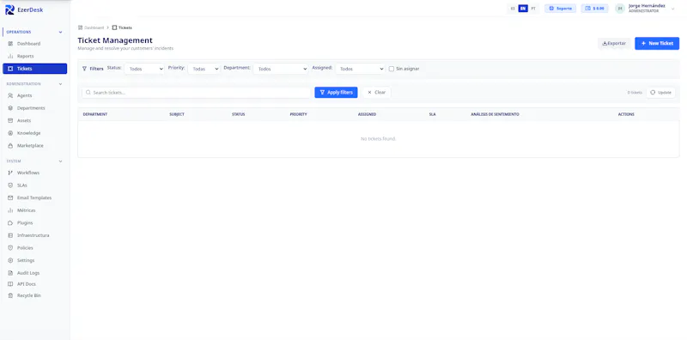Click the Exportar button
The height and width of the screenshot is (340, 687).
(614, 44)
